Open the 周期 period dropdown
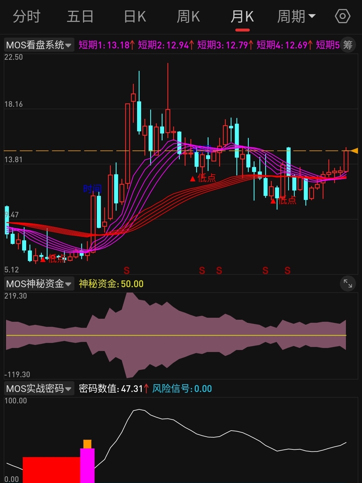 coord(296,16)
